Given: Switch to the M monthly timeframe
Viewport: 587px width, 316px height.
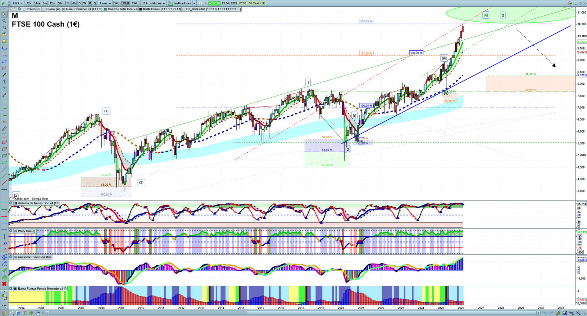Looking at the screenshot, I should [x=90, y=3].
